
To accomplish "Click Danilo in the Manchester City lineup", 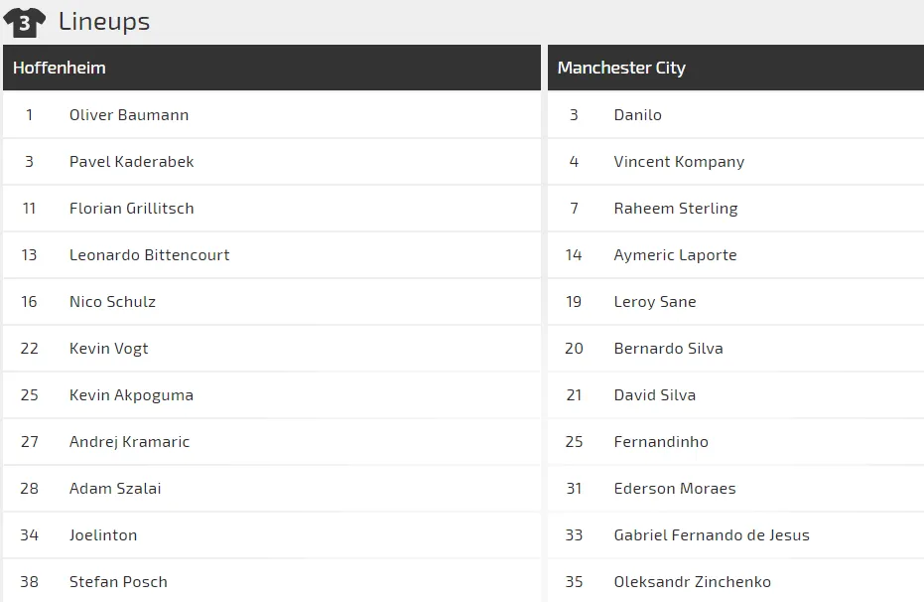I will [x=637, y=115].
